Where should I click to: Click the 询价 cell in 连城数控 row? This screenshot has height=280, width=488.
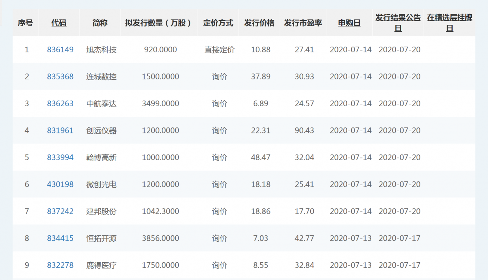pos(220,77)
